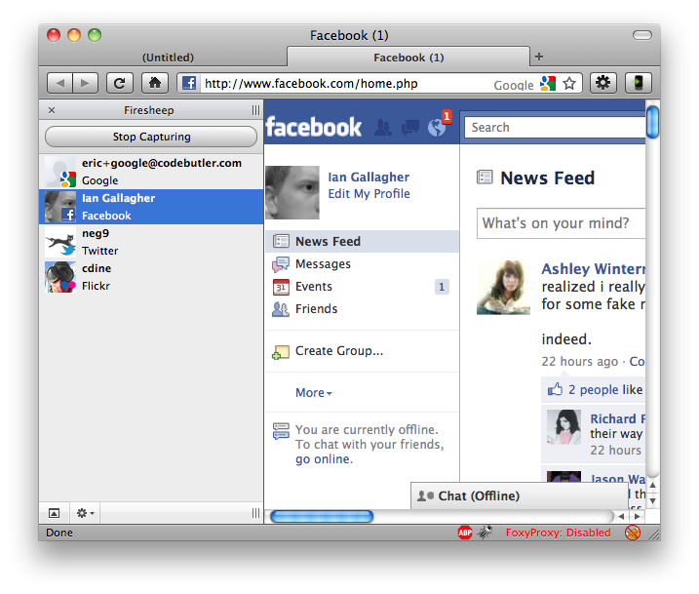The width and height of the screenshot is (699, 594).
Task: Select the cdine Flickr session
Action: pos(151,277)
